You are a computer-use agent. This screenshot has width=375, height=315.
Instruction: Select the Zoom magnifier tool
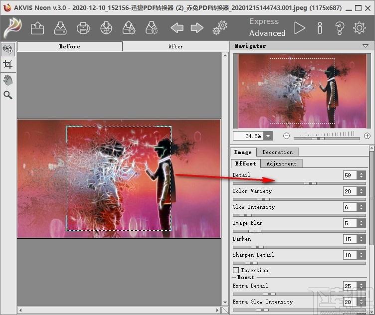point(8,95)
